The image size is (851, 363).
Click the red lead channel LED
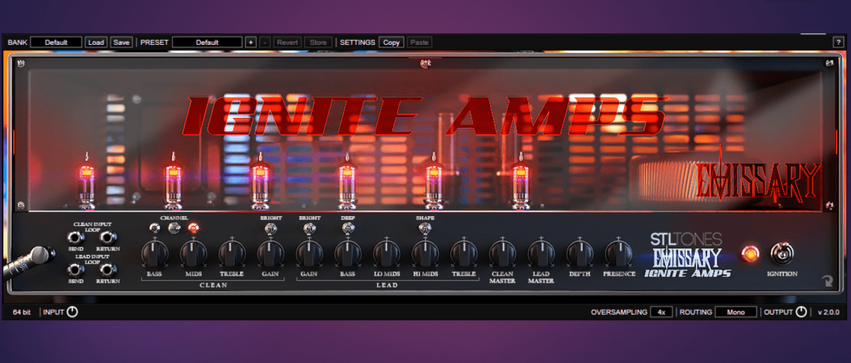pos(193,228)
